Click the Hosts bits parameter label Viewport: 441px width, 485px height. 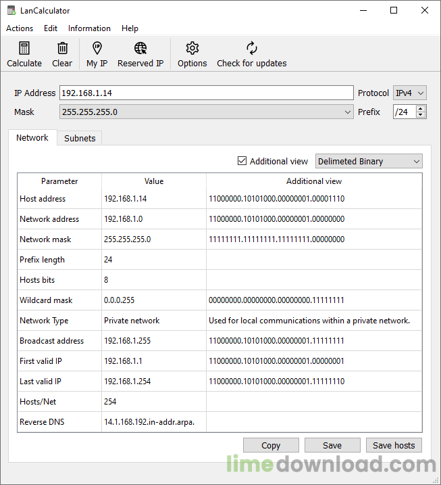tap(37, 280)
